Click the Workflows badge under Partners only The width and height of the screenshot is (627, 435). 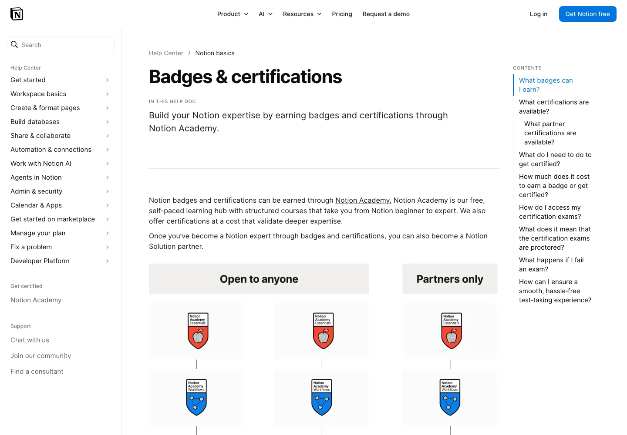(x=450, y=397)
